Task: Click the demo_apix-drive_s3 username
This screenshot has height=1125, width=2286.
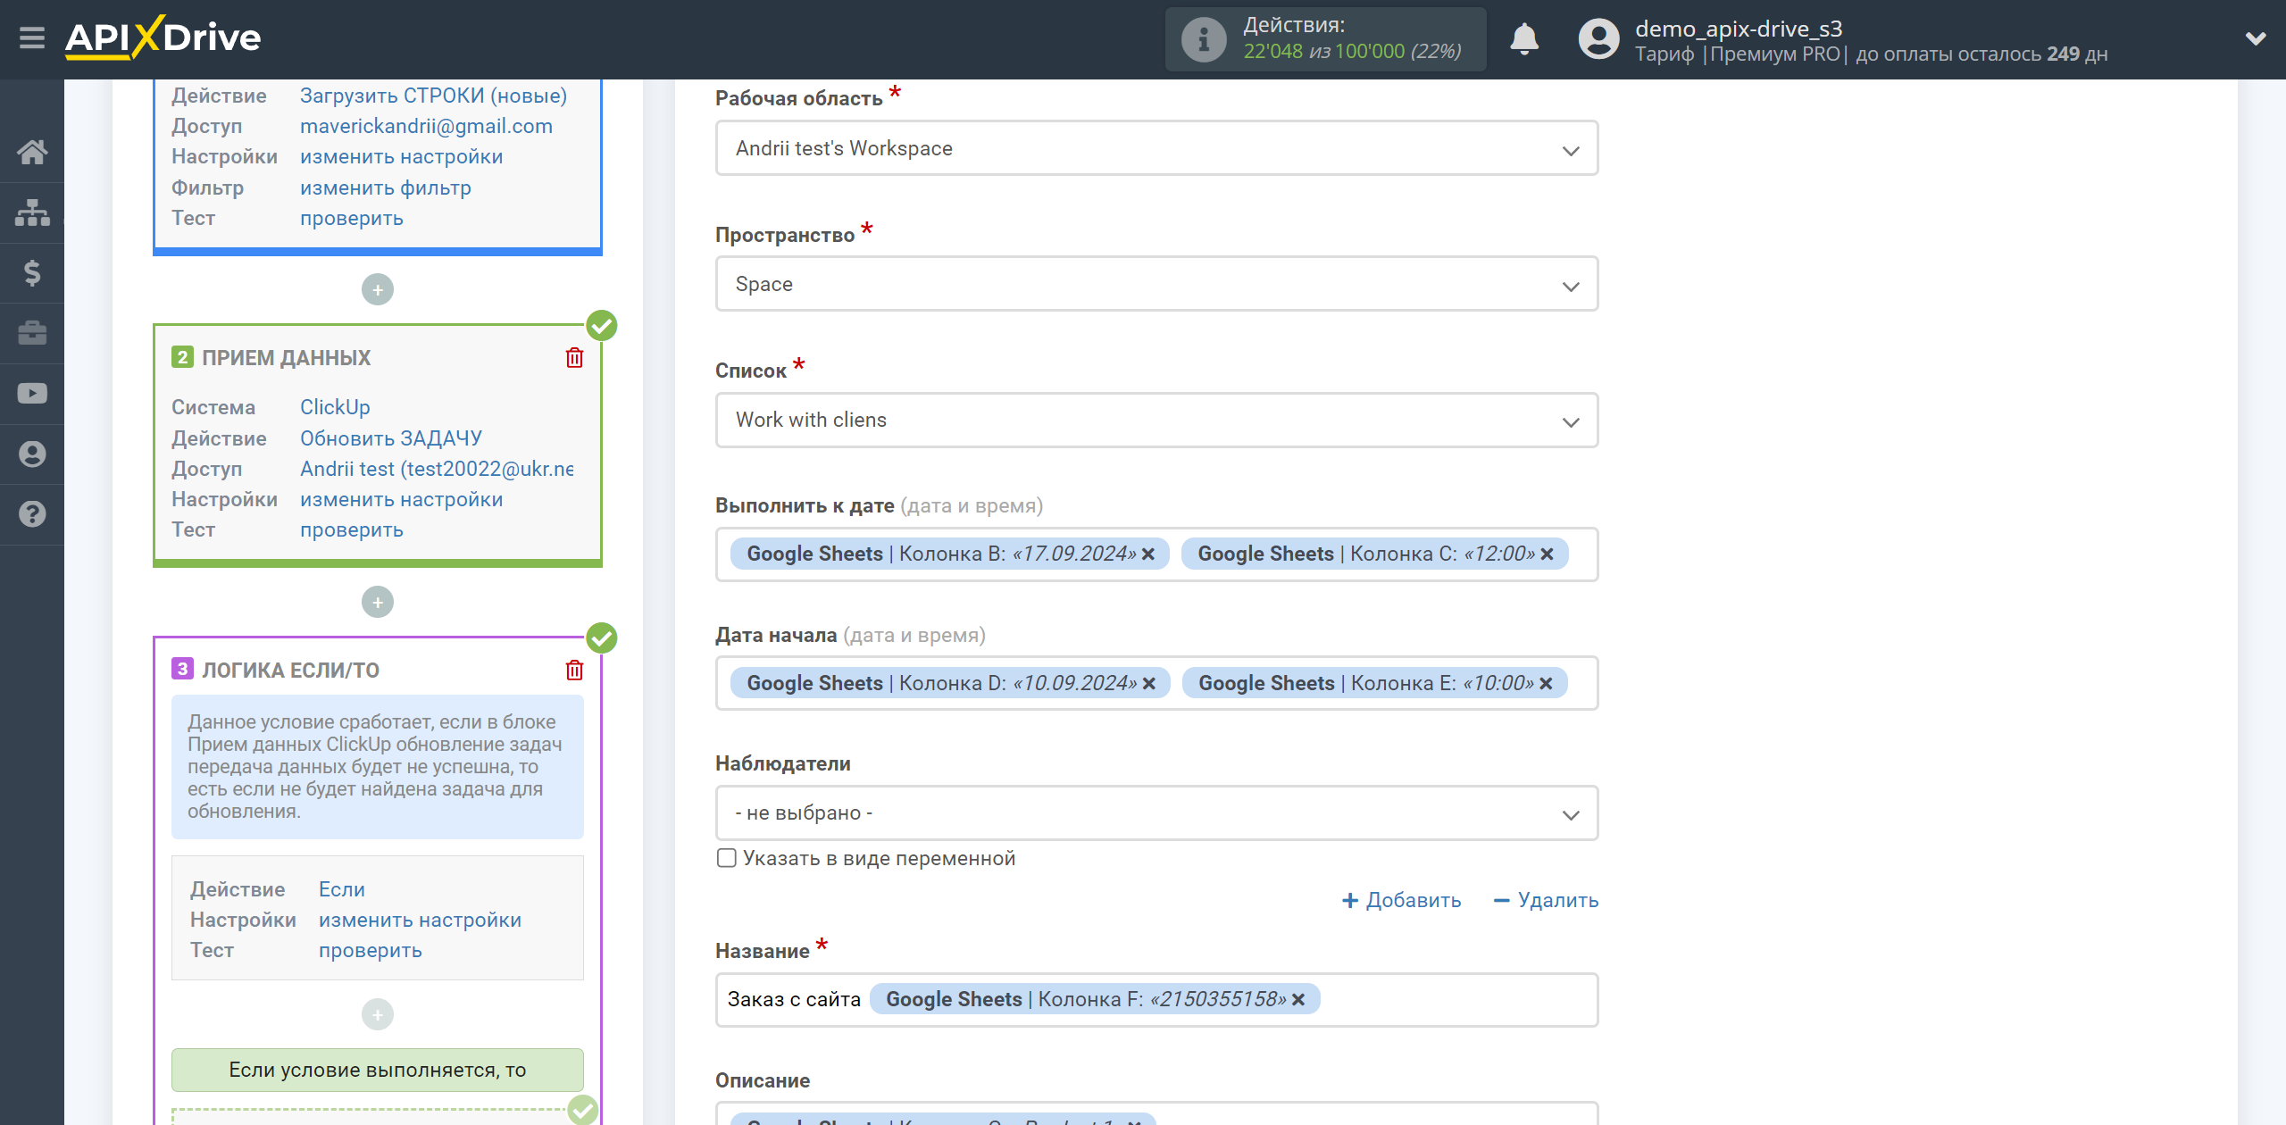Action: pyautogui.click(x=1739, y=29)
